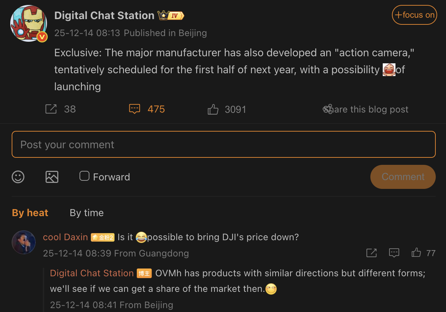446x312 pixels.
Task: Open Digital Chat Station profile name
Action: (x=104, y=16)
